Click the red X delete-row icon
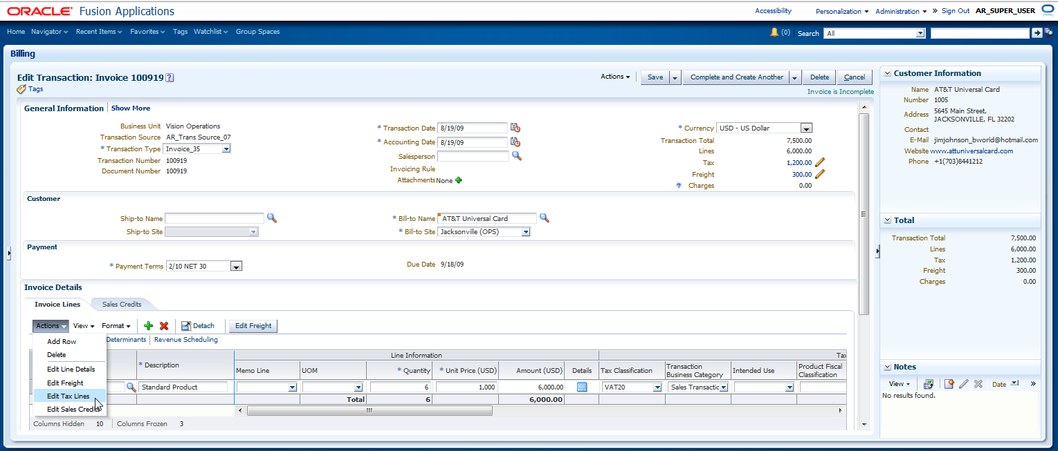Image resolution: width=1058 pixels, height=451 pixels. [x=164, y=326]
